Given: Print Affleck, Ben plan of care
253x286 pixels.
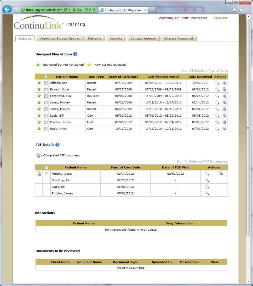Looking at the screenshot, I should [224, 83].
